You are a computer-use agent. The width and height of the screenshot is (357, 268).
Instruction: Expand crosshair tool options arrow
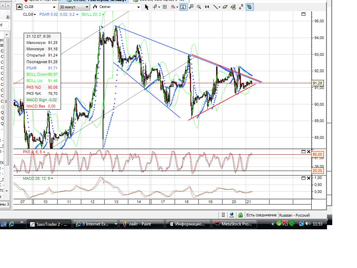point(159,7)
